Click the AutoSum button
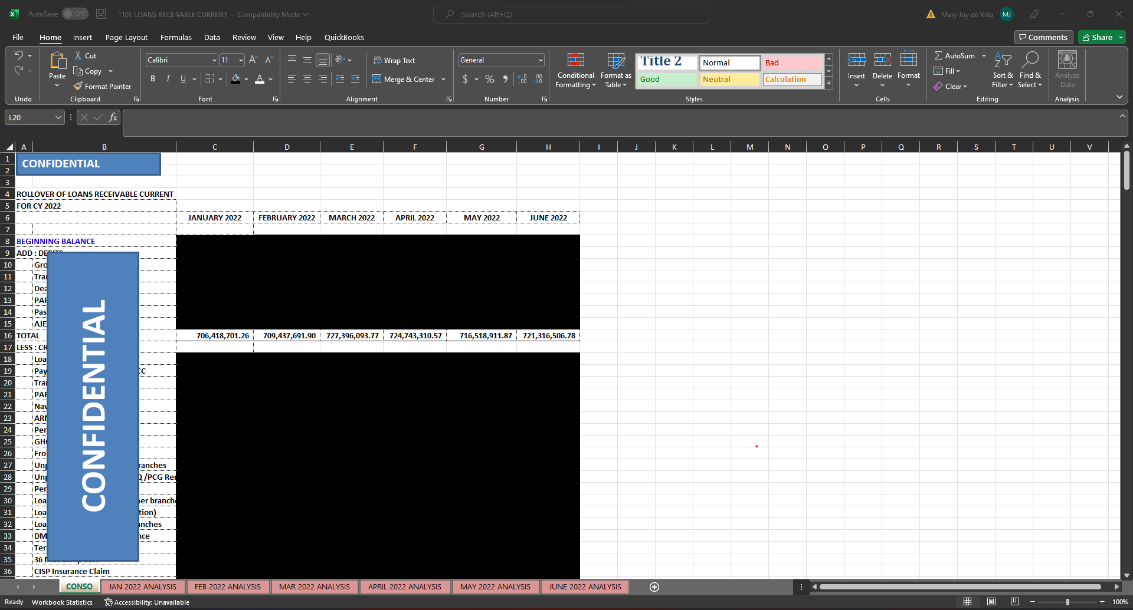The height and width of the screenshot is (610, 1133). [x=954, y=55]
